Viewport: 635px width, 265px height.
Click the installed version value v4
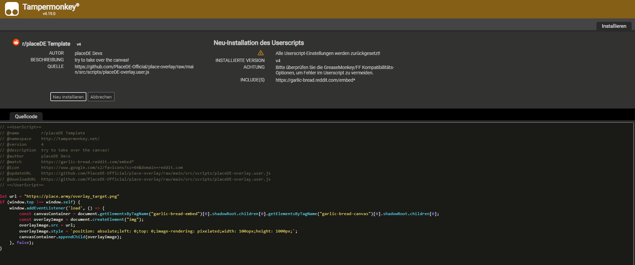point(278,61)
